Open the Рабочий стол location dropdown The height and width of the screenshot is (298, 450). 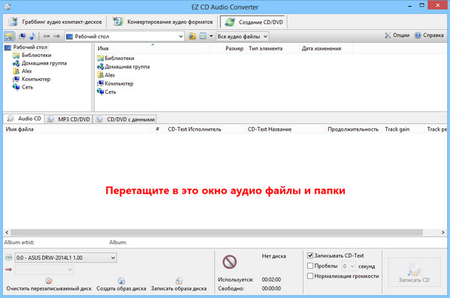click(x=124, y=37)
